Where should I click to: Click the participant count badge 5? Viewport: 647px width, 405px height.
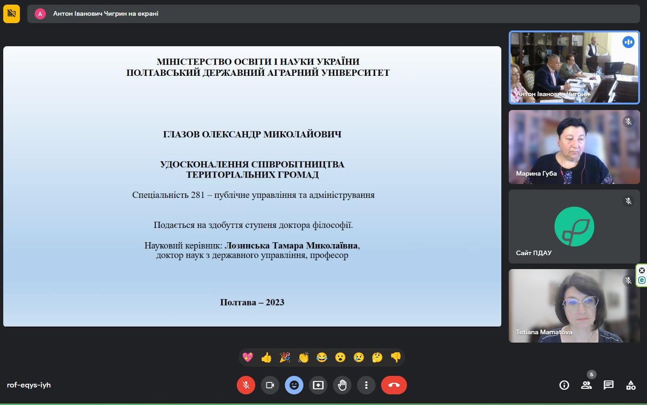pos(592,374)
